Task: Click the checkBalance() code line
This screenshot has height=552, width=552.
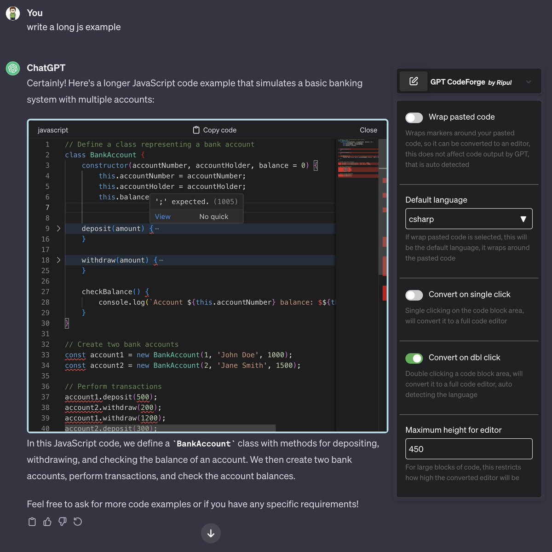Action: pyautogui.click(x=115, y=291)
